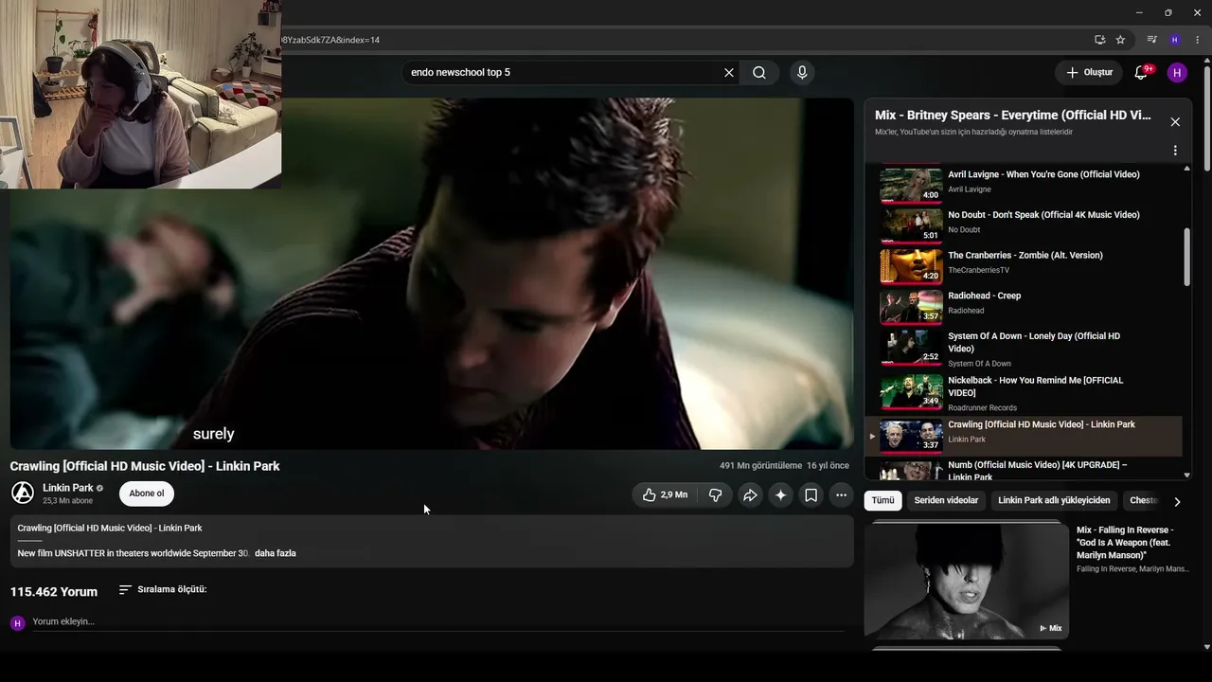Clear the search box text

point(729,73)
